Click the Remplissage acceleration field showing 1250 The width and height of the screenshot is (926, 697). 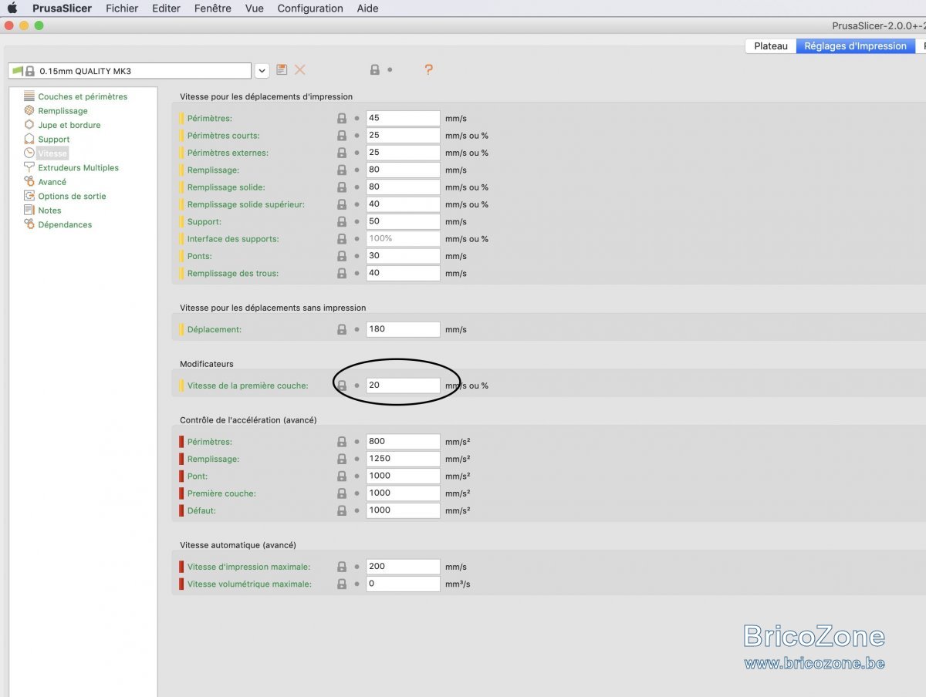[403, 459]
